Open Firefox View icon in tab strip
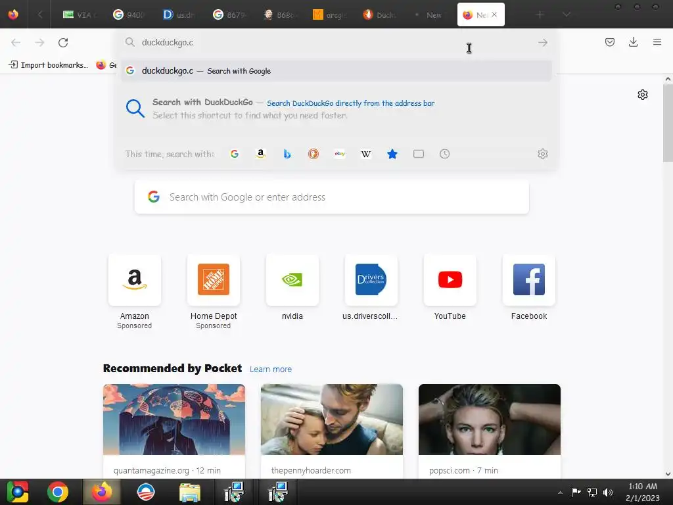 click(13, 14)
